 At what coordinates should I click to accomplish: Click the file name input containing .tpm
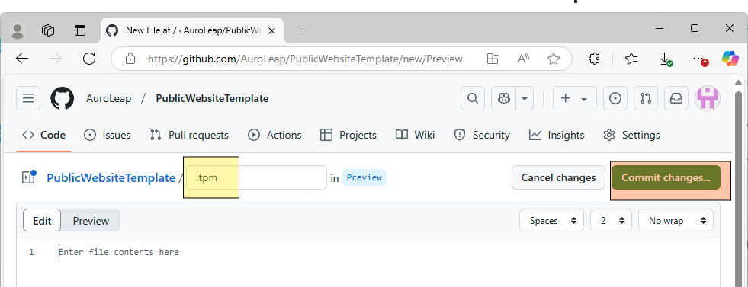click(256, 177)
